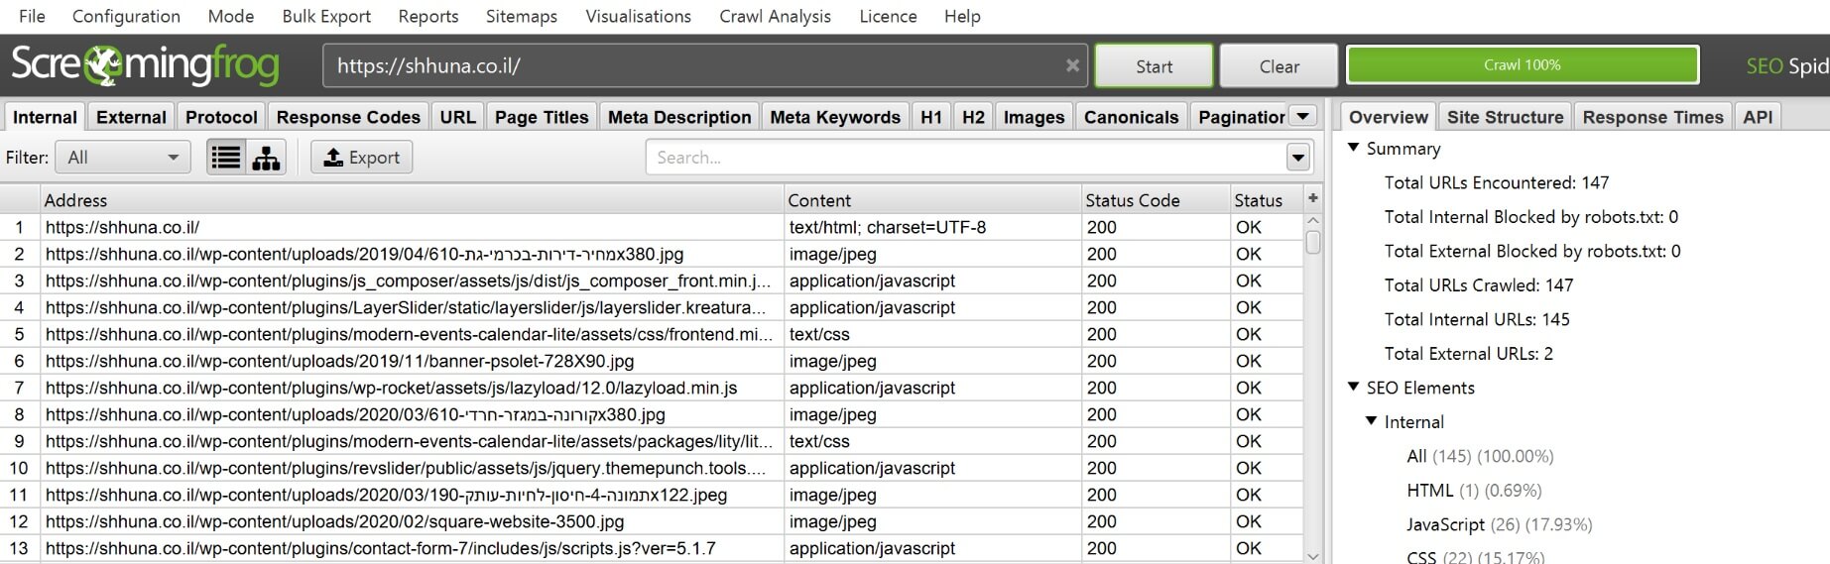Switch to the H2 tab
This screenshot has width=1830, height=564.
tap(973, 117)
